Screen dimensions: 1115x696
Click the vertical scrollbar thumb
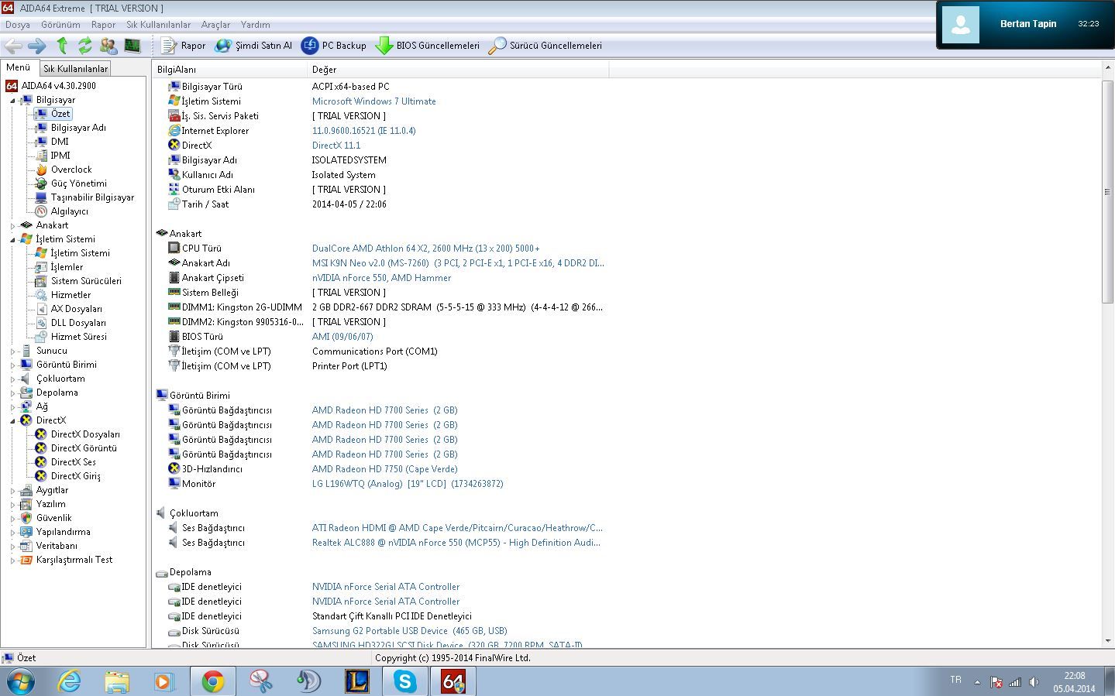coord(1106,191)
